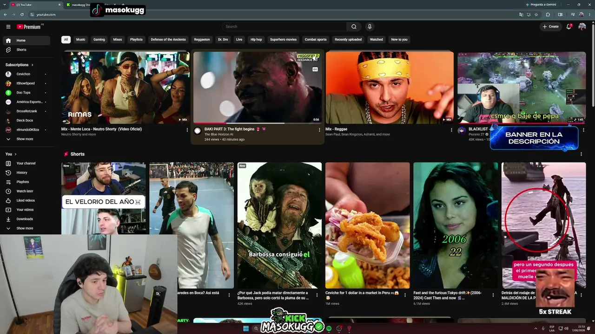Open The Blue Horizon AI channel avatar
Image resolution: width=595 pixels, height=334 pixels.
198,131
